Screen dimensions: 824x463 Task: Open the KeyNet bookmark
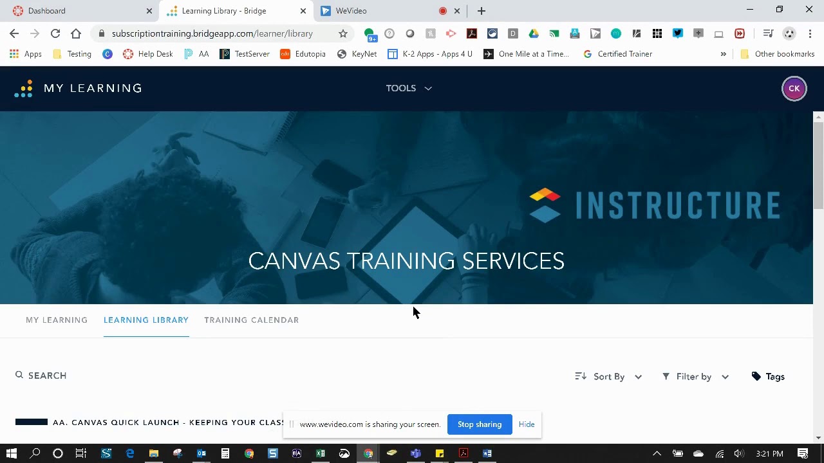357,54
